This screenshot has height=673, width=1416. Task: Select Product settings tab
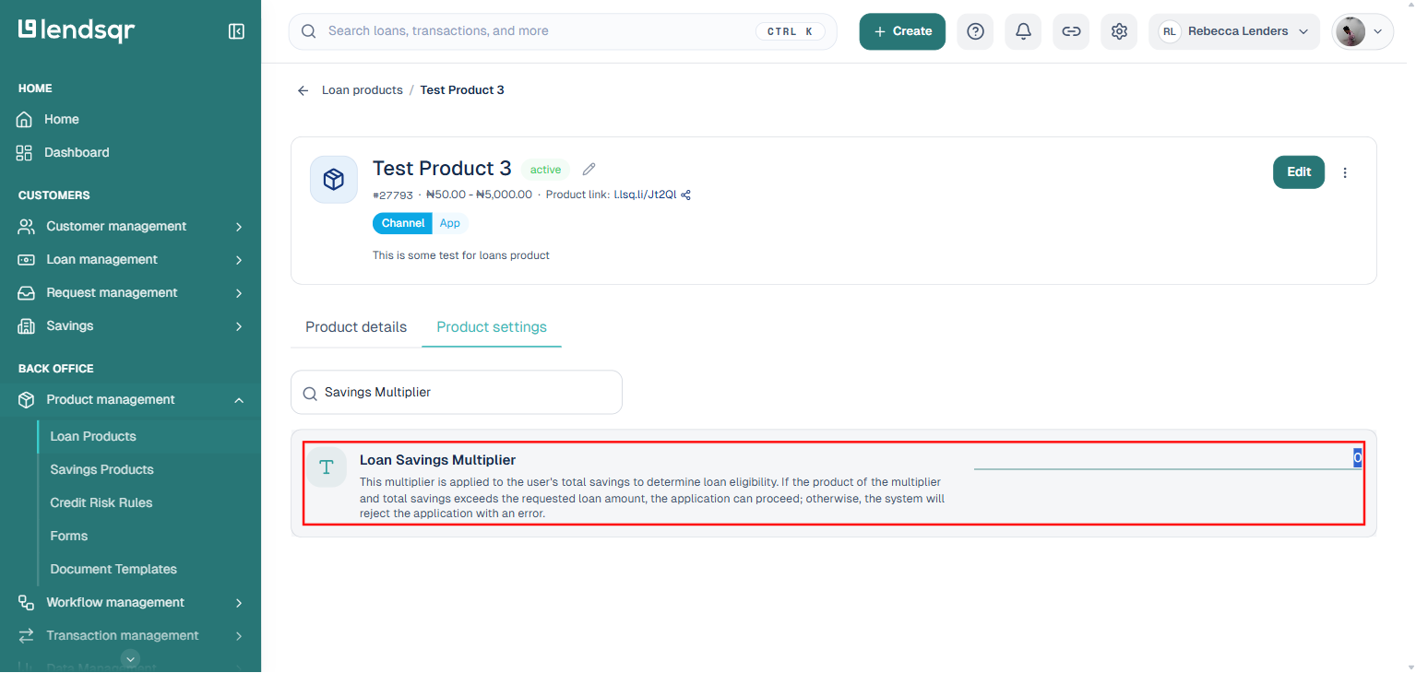pos(492,327)
